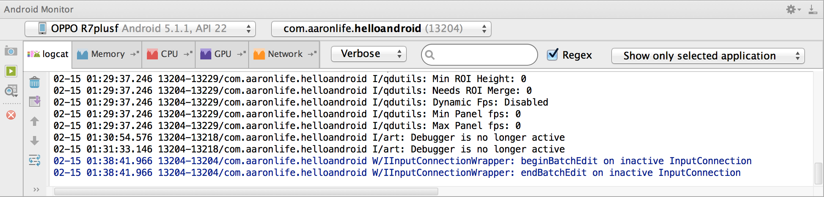Switch to the Network tab
The image size is (824, 197).
(x=284, y=54)
